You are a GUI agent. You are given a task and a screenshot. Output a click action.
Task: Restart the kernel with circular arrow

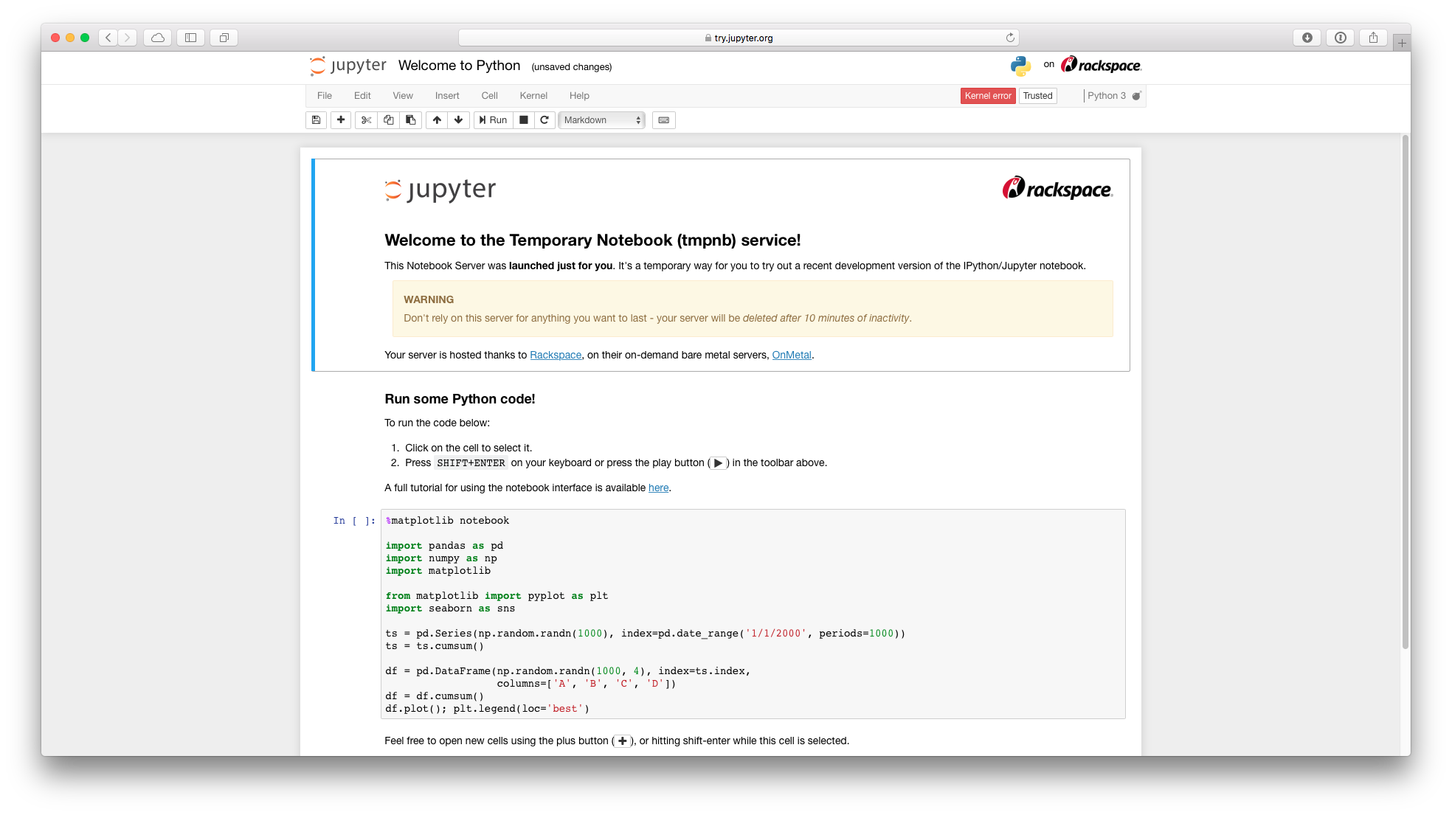[544, 120]
